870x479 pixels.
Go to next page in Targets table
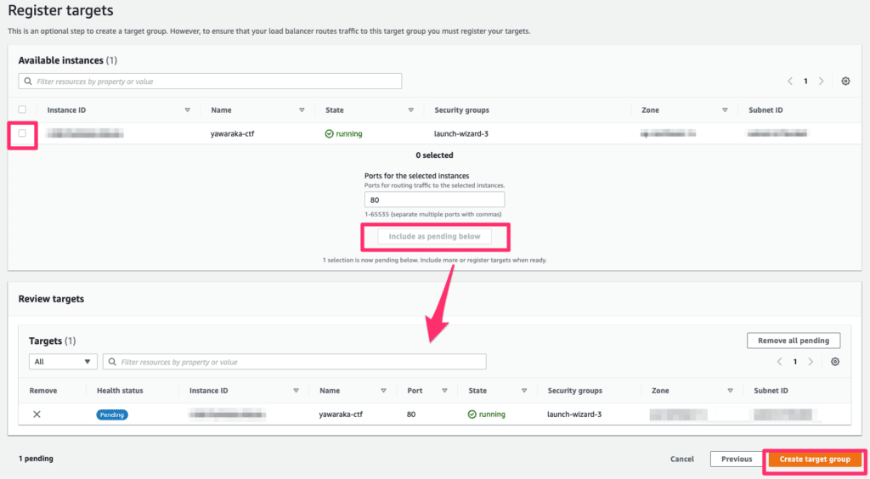[x=811, y=361]
